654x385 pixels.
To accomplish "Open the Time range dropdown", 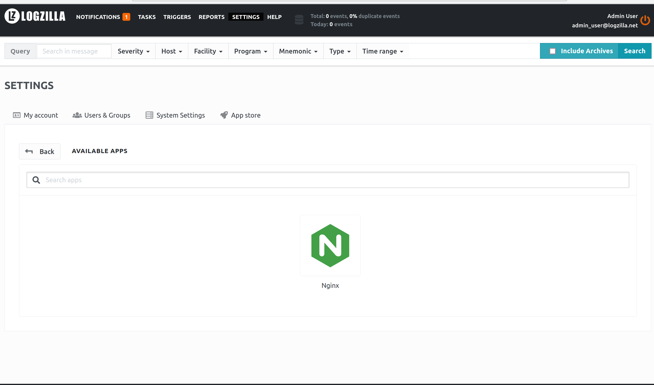I will [382, 51].
